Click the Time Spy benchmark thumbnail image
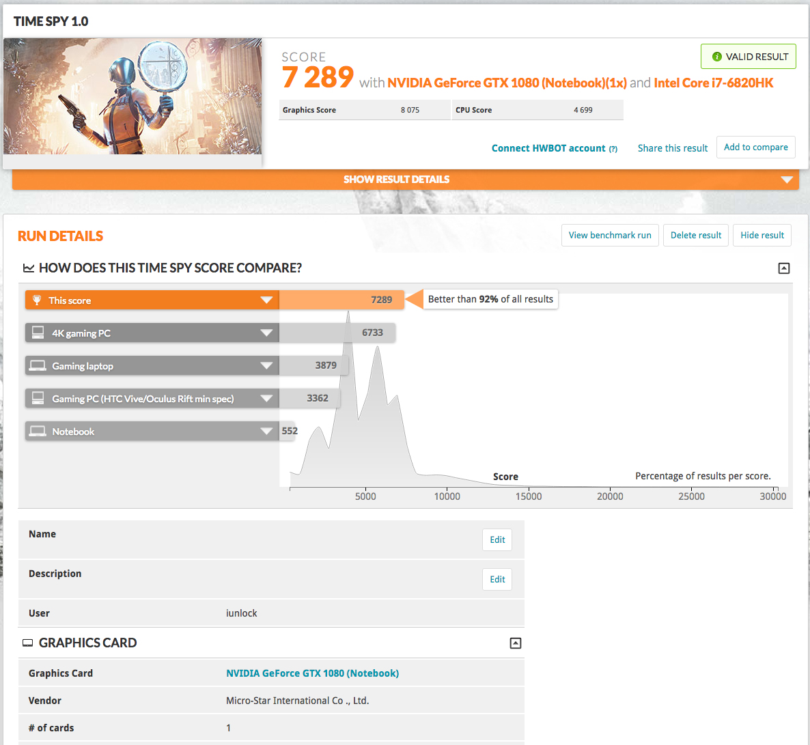This screenshot has width=810, height=745. coord(132,96)
